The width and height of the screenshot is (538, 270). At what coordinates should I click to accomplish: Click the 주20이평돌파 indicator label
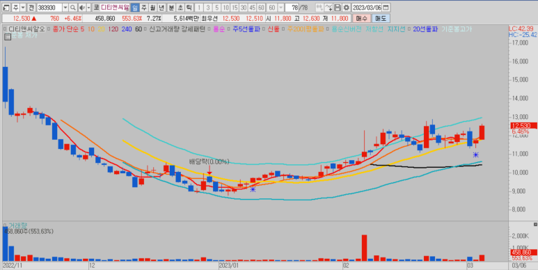[x=306, y=29]
